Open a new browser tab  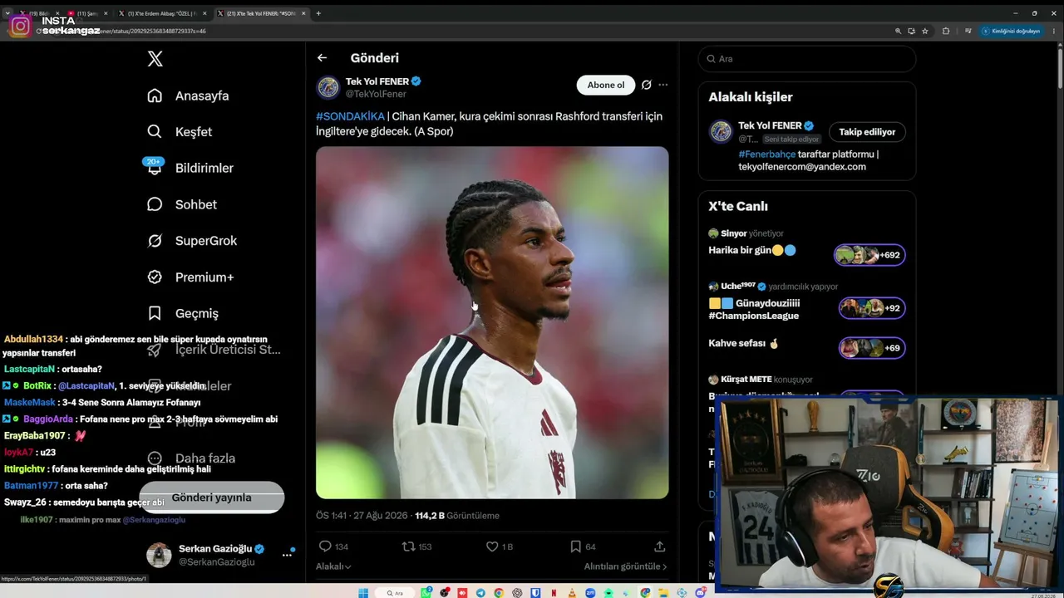(318, 13)
